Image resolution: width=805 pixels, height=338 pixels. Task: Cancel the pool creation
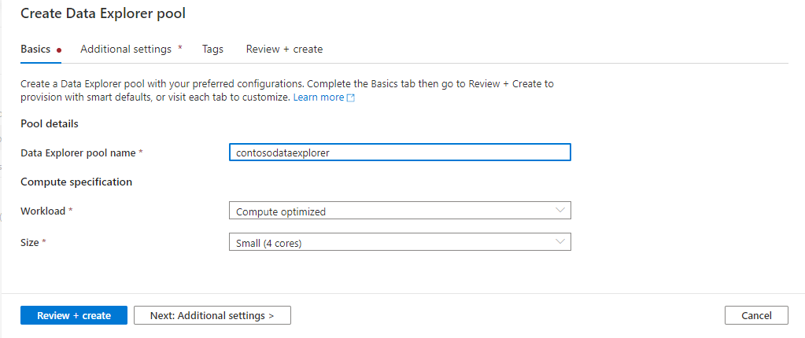(755, 315)
